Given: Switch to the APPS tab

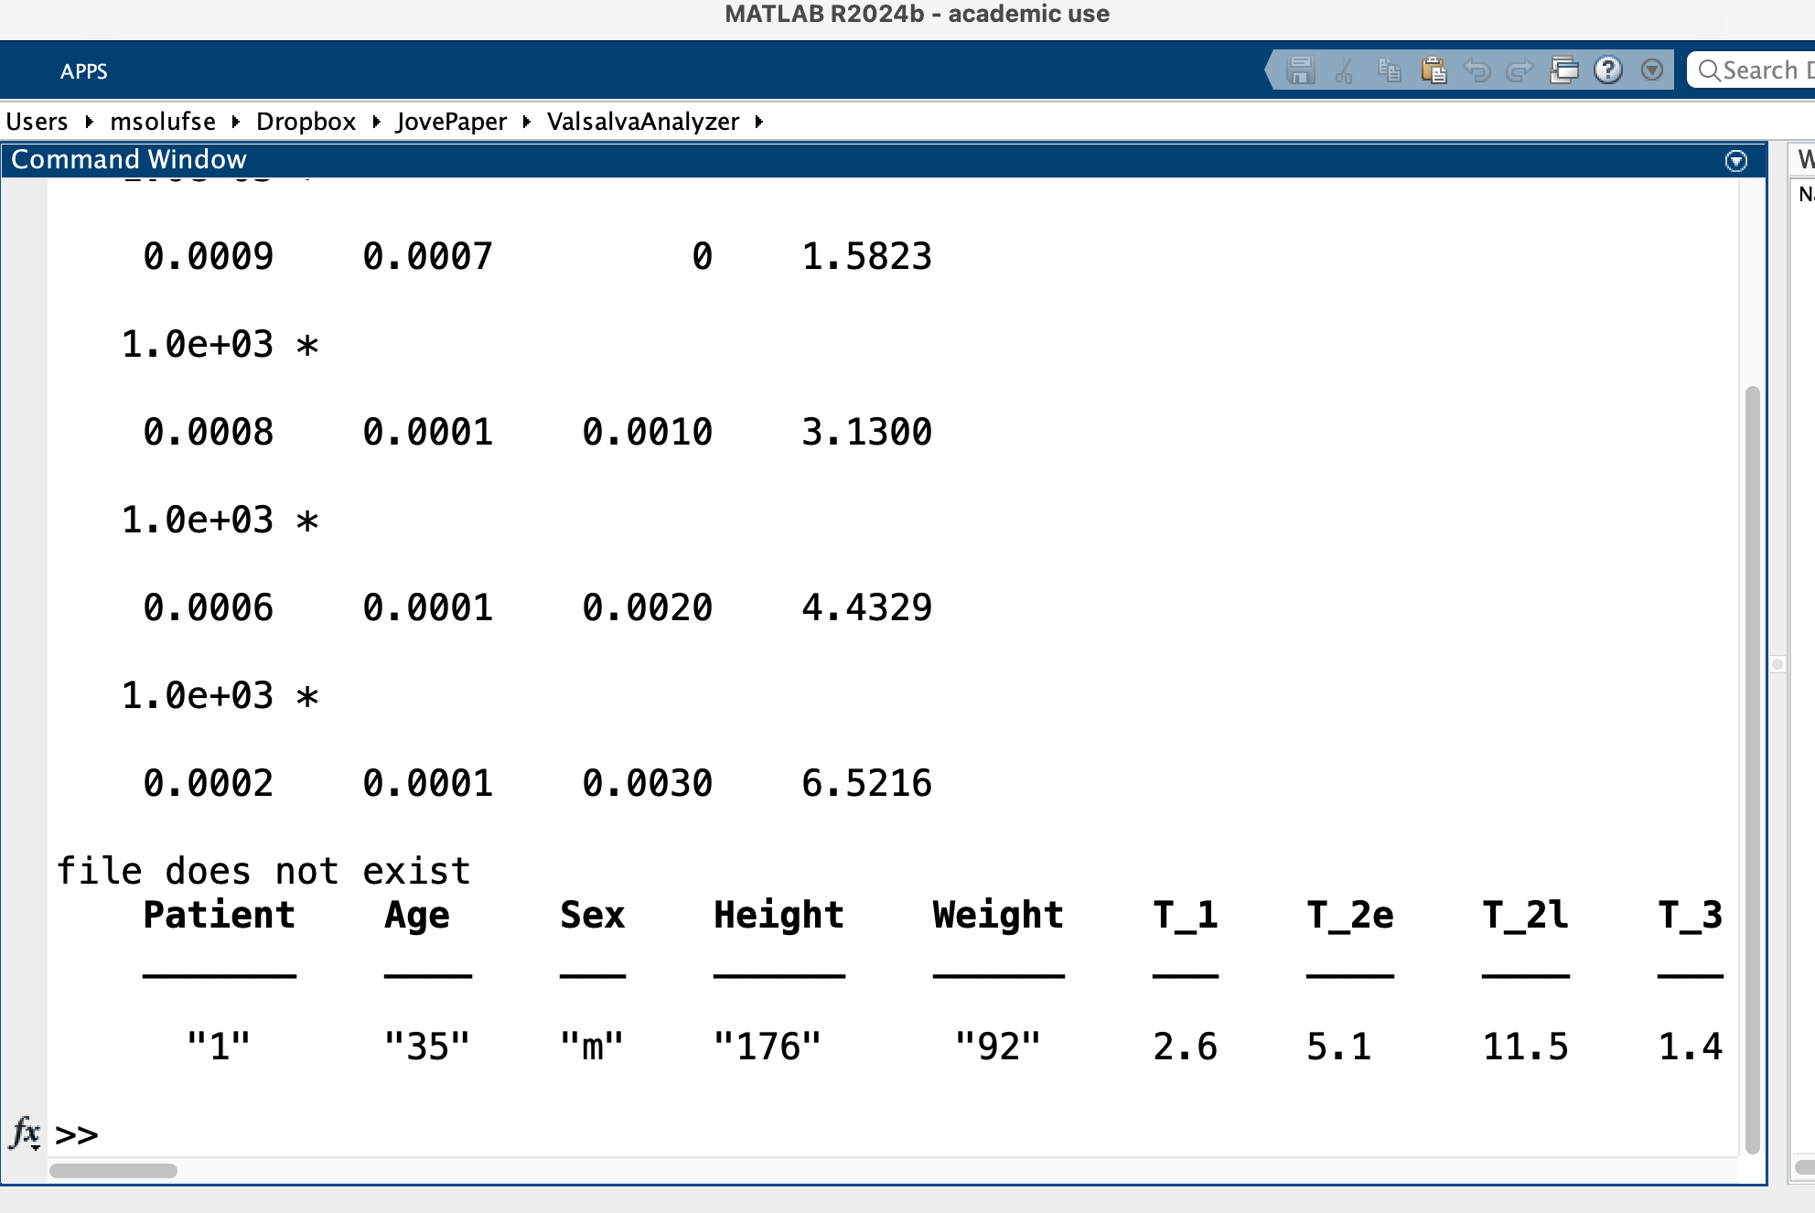Looking at the screenshot, I should [83, 71].
